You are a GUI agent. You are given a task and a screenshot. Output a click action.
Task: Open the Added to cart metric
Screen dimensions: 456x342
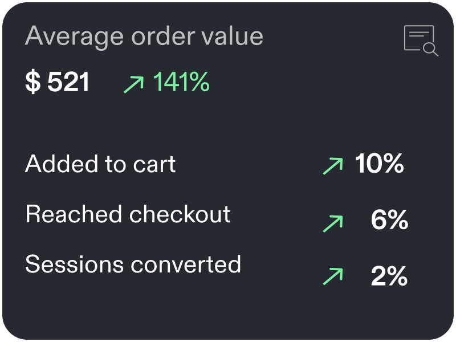point(100,164)
